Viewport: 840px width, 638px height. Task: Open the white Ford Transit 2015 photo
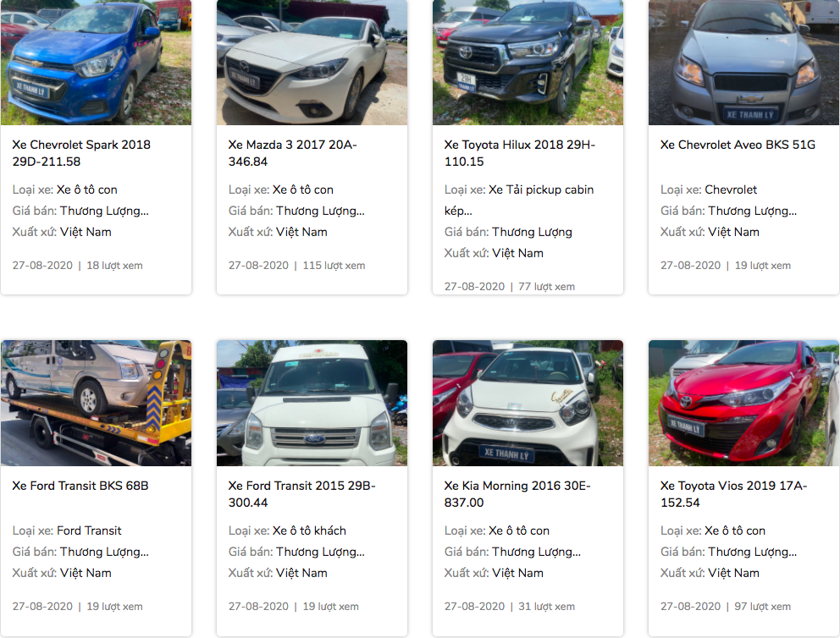click(x=312, y=403)
